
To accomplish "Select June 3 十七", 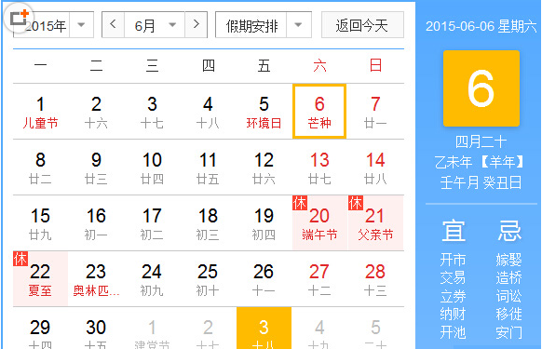I will (x=152, y=112).
